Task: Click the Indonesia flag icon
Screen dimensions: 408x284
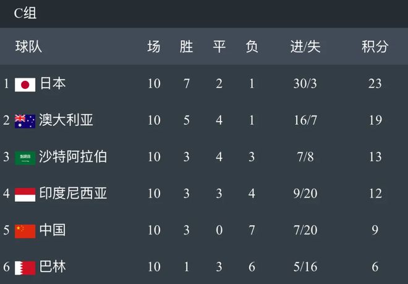Action: click(x=25, y=194)
